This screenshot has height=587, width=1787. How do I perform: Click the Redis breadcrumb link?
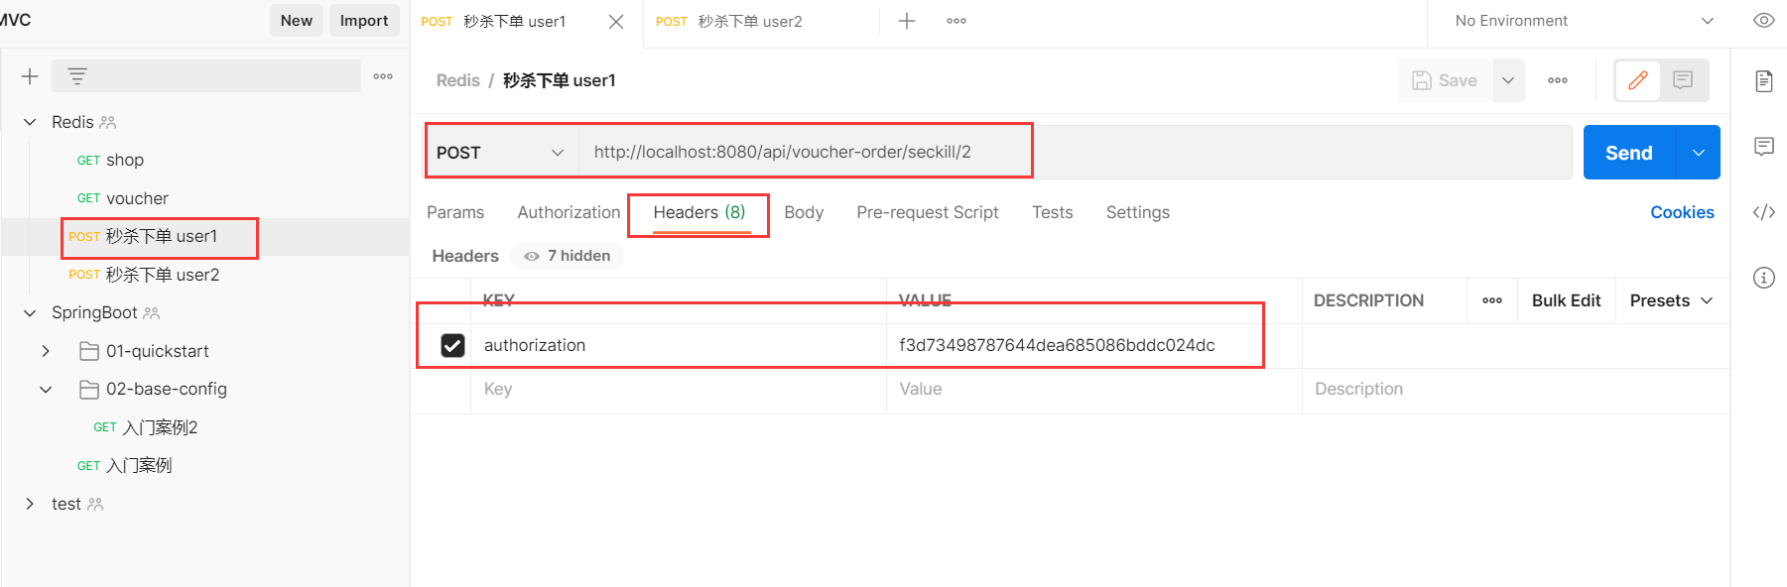pyautogui.click(x=458, y=80)
